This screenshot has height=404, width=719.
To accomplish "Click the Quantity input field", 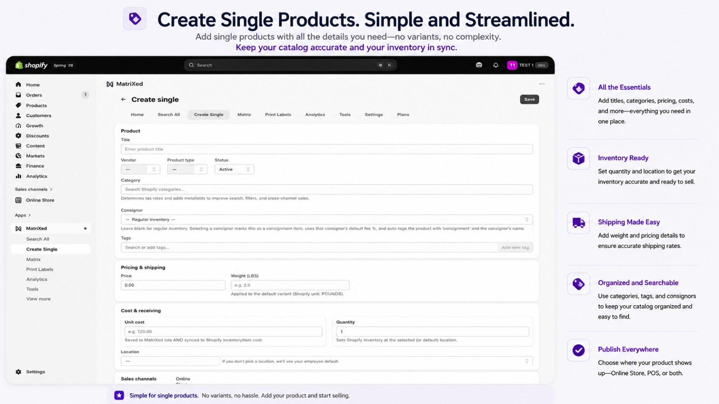I will (432, 331).
